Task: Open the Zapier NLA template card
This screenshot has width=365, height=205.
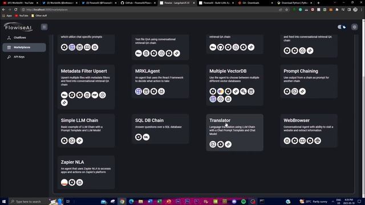Action: (x=86, y=172)
